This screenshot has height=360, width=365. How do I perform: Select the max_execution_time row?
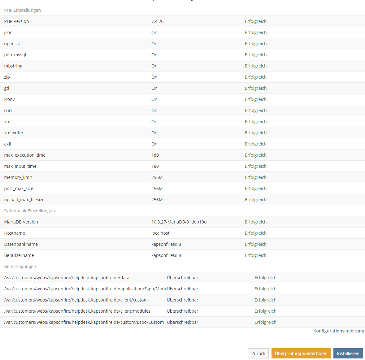tap(25, 155)
